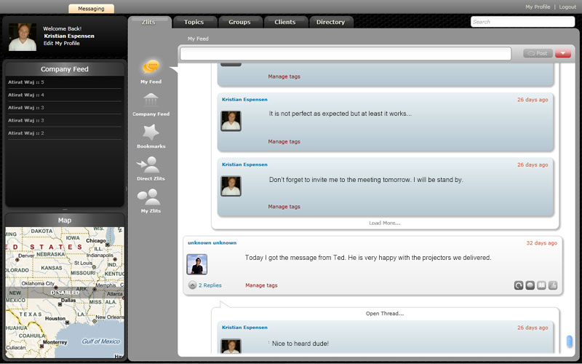Open My Feed in the sidebar

(151, 68)
